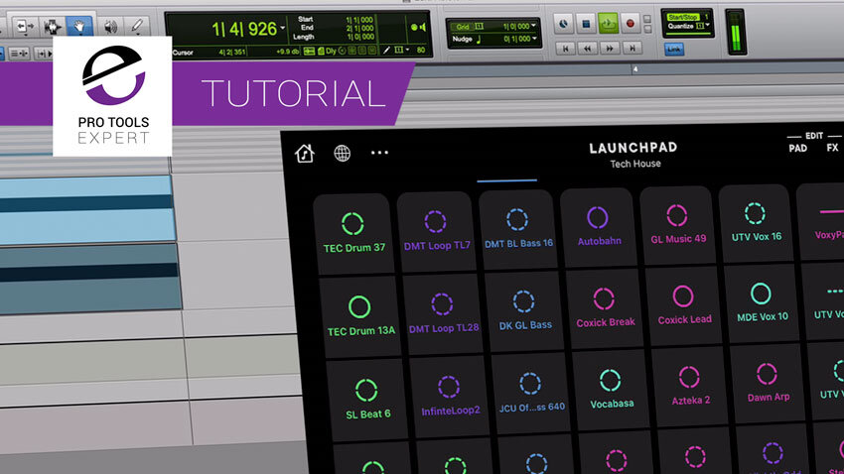The width and height of the screenshot is (844, 474).
Task: Toggle the TEC Drum 13A pad
Action: pos(360,316)
